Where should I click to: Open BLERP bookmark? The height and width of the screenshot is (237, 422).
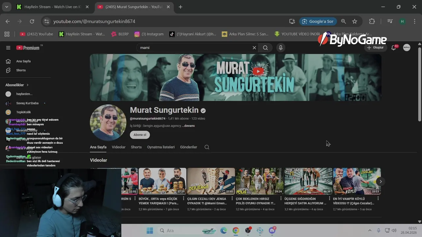(120, 34)
